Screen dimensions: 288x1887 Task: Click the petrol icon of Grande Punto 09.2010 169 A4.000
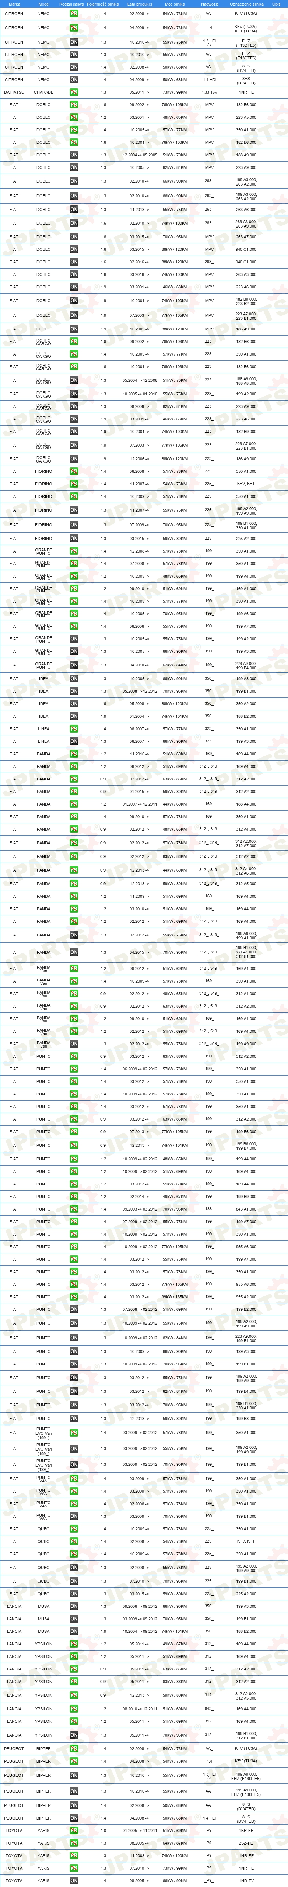tap(74, 588)
